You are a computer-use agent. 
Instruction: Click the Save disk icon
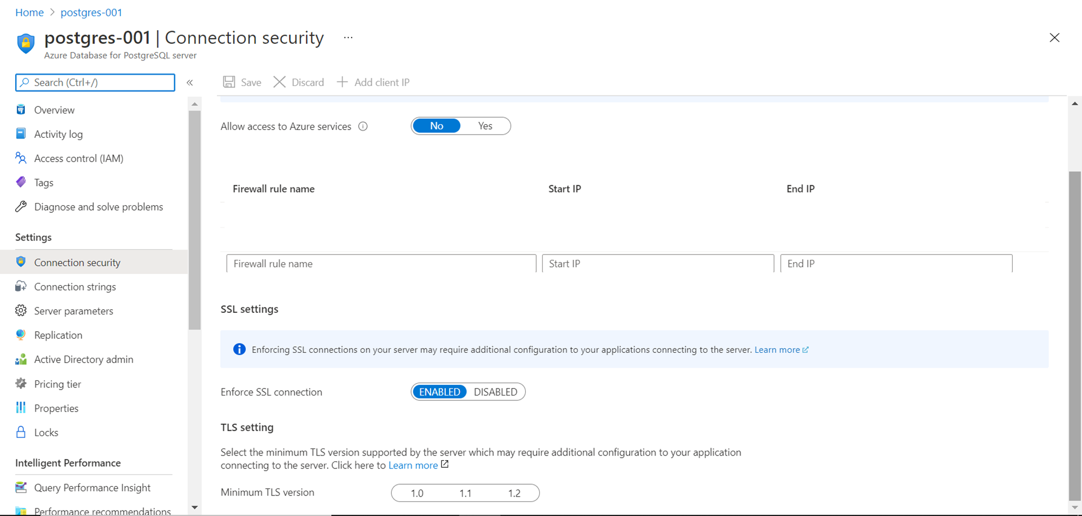[229, 82]
